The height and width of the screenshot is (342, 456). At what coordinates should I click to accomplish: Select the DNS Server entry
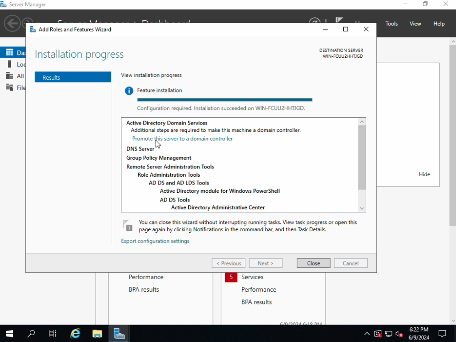pos(140,149)
